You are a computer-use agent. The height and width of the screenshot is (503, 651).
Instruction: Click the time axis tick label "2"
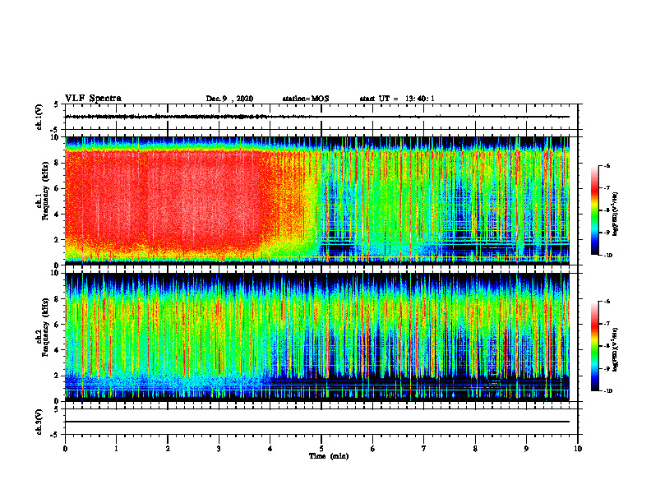(168, 449)
